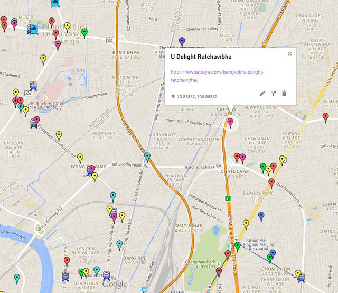Screen dimensions: 338x293
Task: Click the cyan marker on Sirat Expressway
Action: (147, 157)
